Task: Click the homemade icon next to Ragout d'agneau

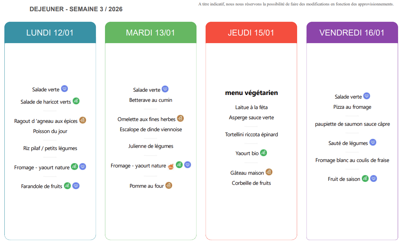Action: 83,120
